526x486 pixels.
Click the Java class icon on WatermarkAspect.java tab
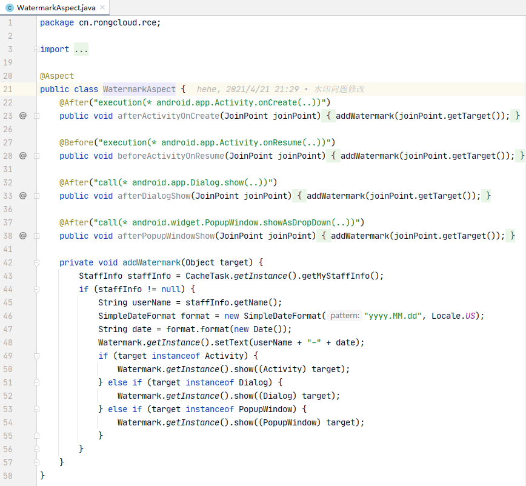pyautogui.click(x=10, y=7)
